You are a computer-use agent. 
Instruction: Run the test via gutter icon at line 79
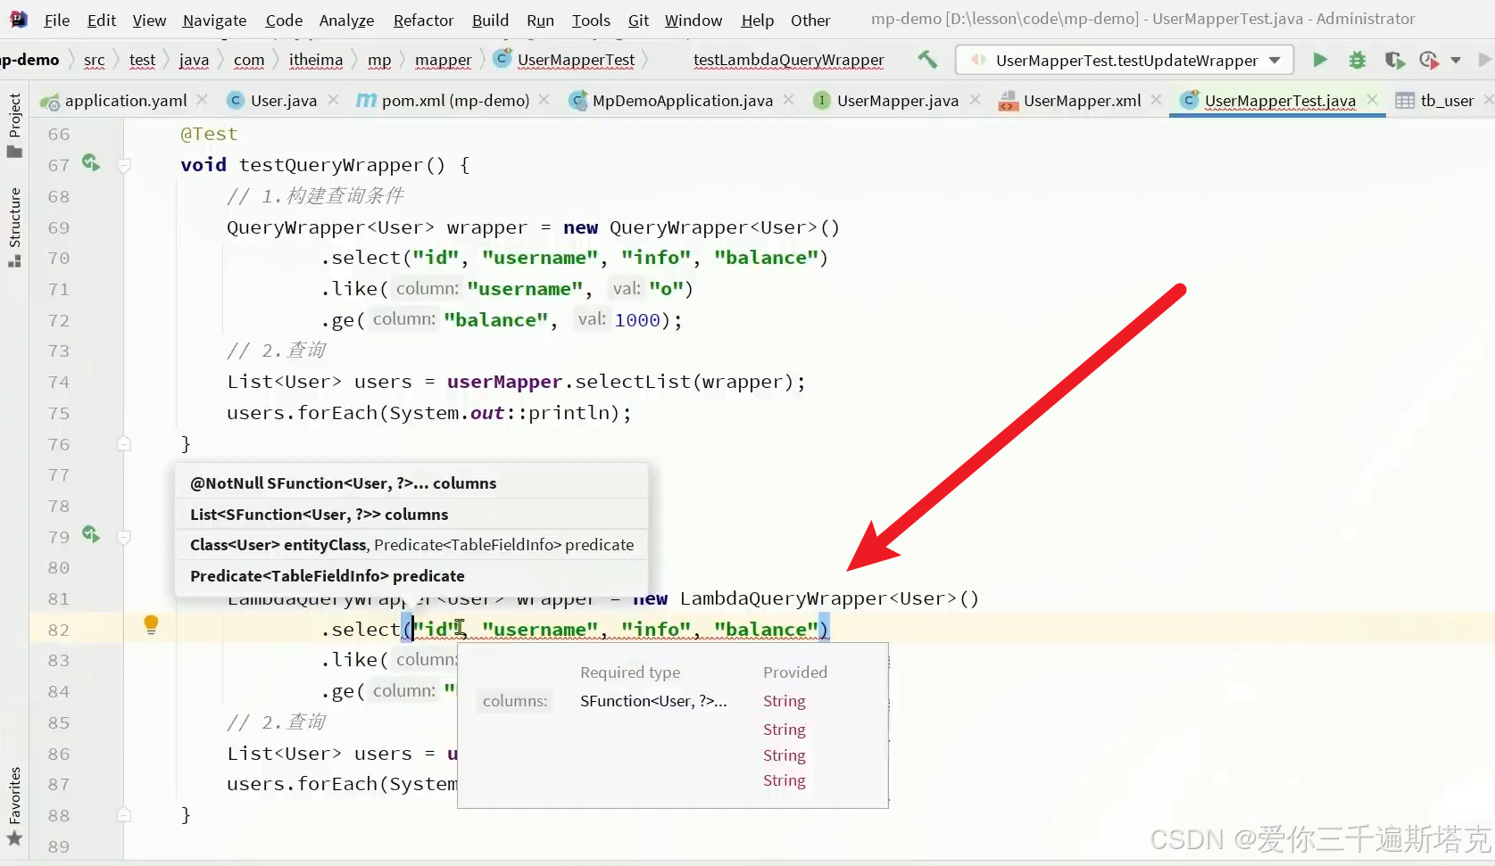(90, 535)
